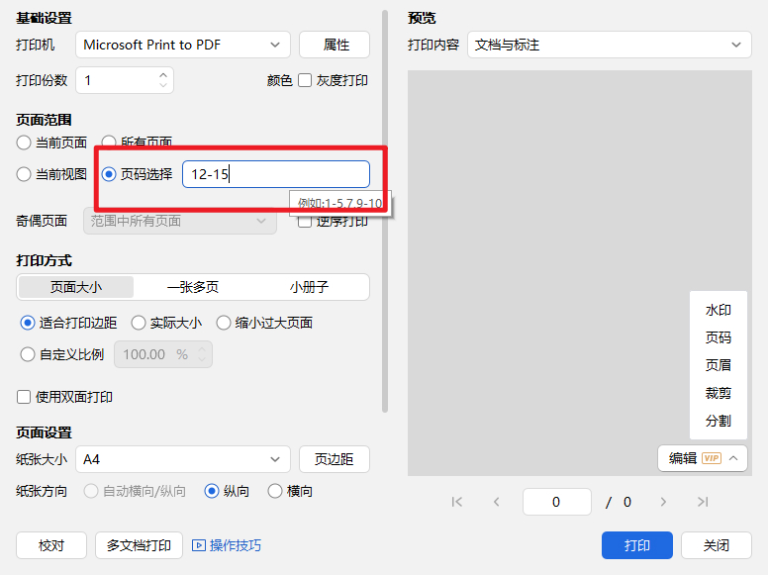Go to next preview page icon
Screen dimensions: 768x575
(663, 502)
